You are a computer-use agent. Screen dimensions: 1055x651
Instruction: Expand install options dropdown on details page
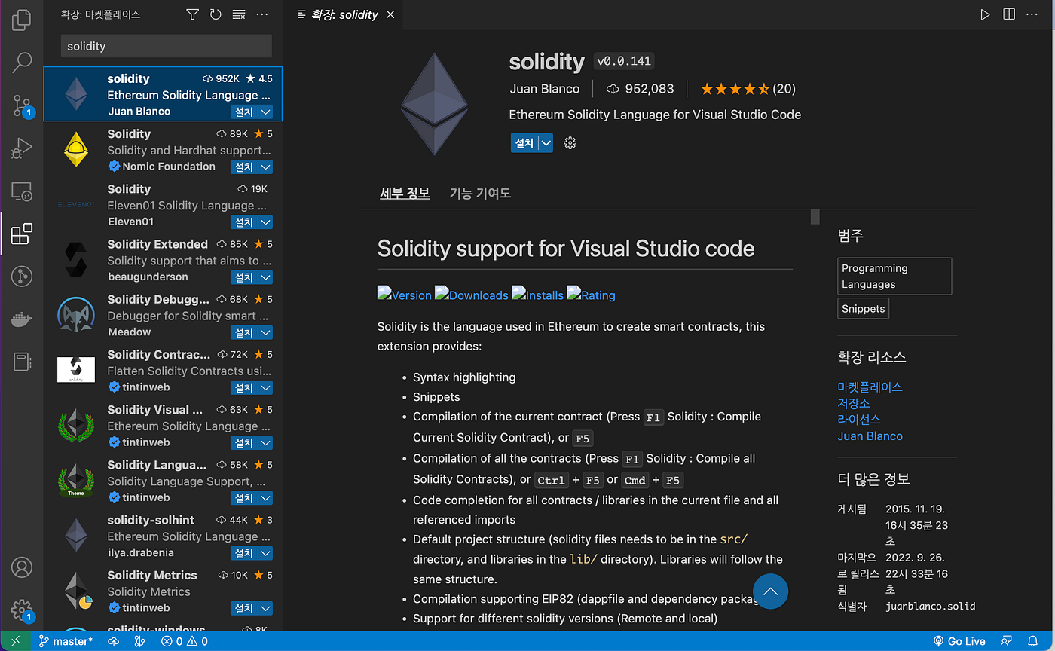point(546,143)
